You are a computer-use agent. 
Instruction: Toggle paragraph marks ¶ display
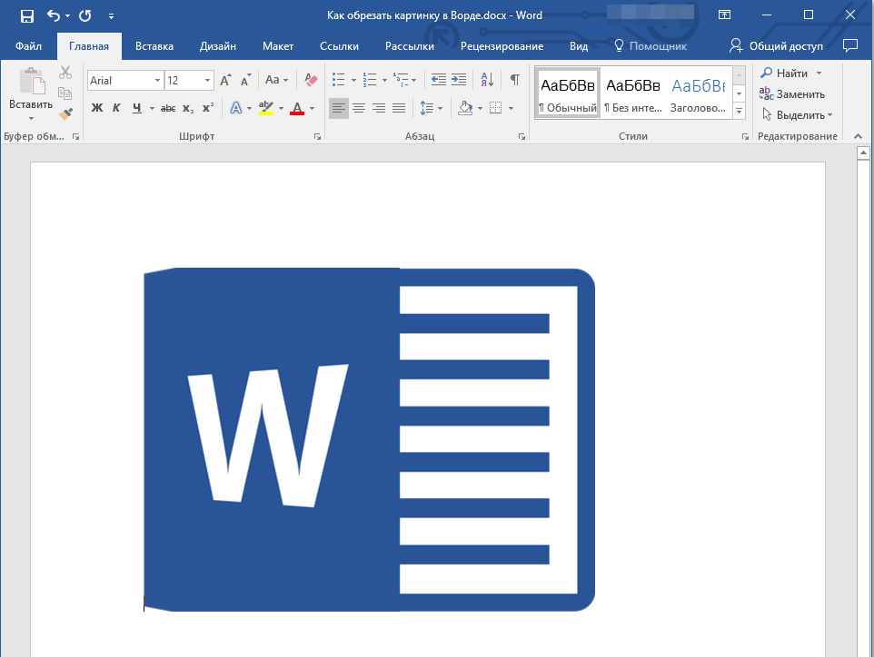click(515, 80)
